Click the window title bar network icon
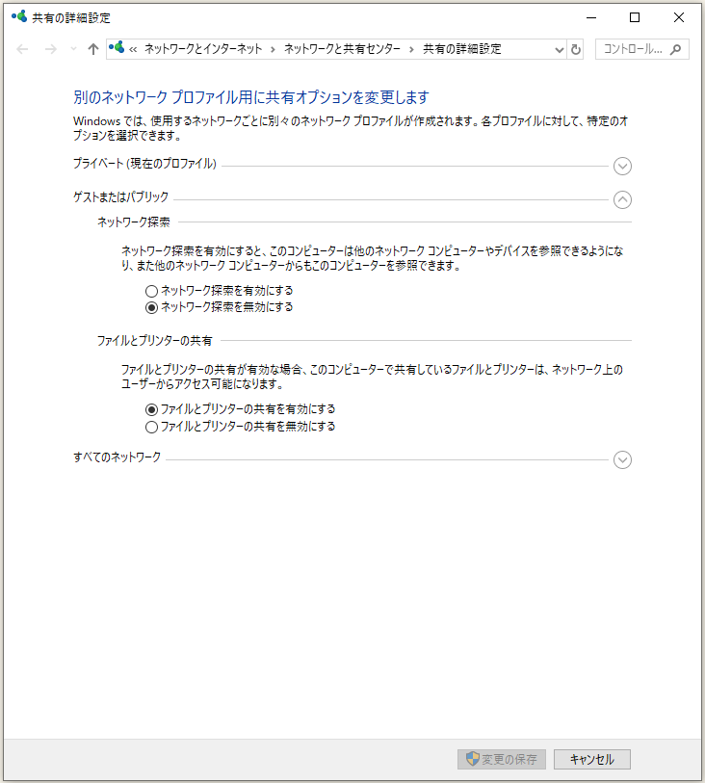This screenshot has width=705, height=783. point(19,17)
